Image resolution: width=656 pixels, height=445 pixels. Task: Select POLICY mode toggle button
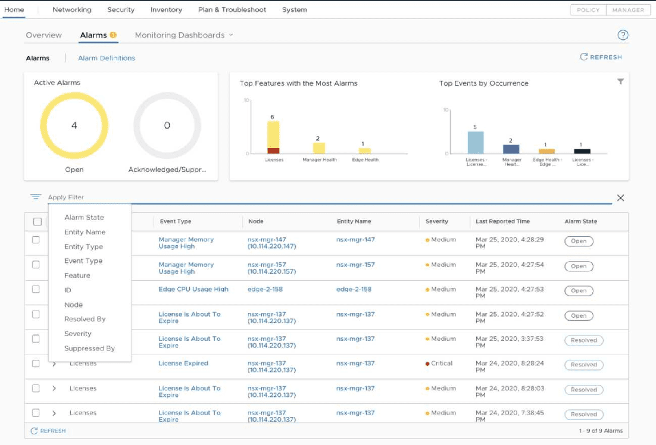pyautogui.click(x=588, y=10)
